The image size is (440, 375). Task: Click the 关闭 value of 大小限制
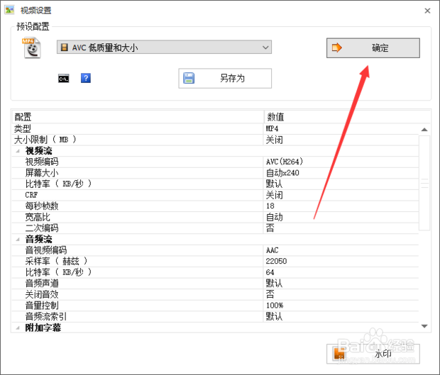click(x=274, y=140)
